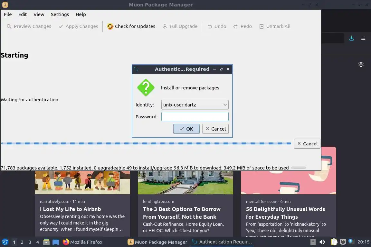Click Unmark All in toolbar
The image size is (371, 247).
click(x=275, y=26)
